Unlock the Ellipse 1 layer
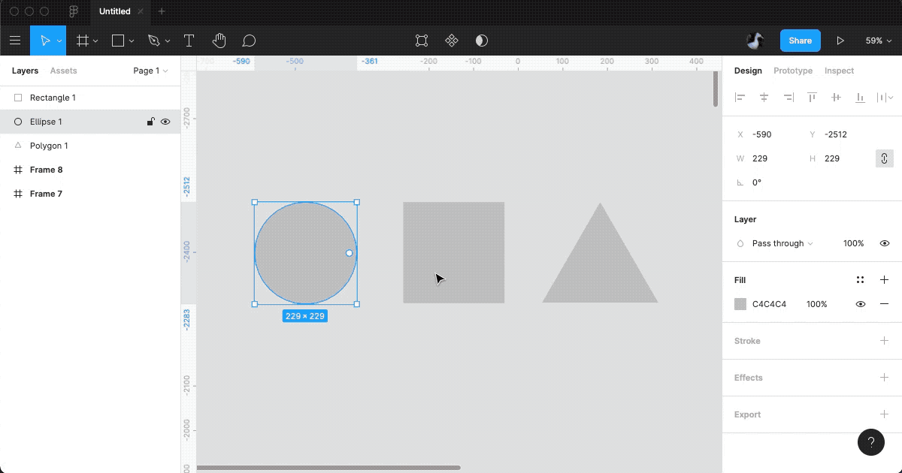This screenshot has height=473, width=902. pos(150,121)
